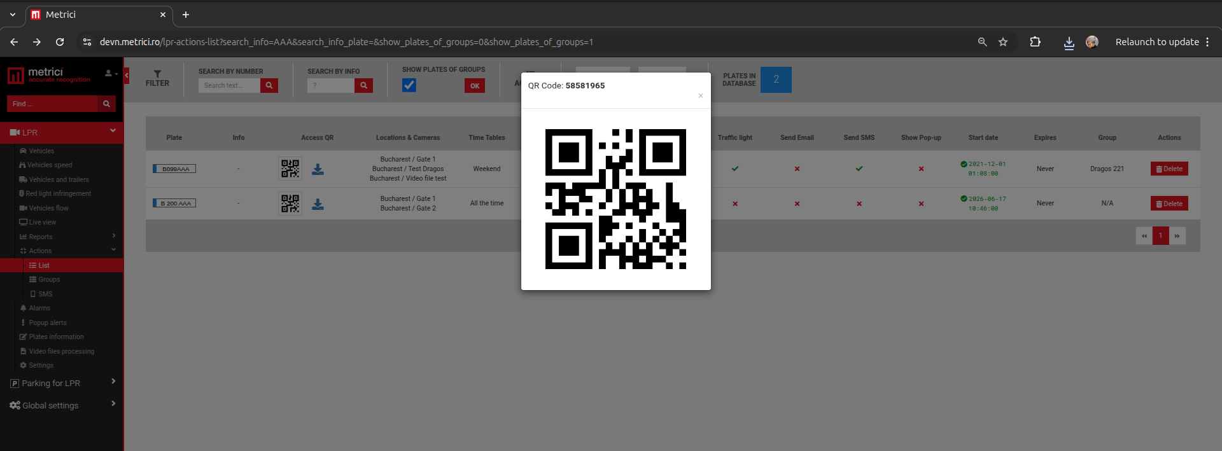Click the Group column header
Screen dimensions: 1222x451
(x=1107, y=137)
